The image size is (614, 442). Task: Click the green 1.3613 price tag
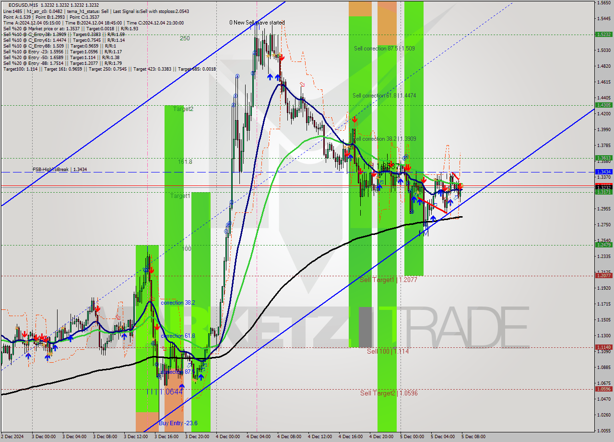pyautogui.click(x=603, y=158)
